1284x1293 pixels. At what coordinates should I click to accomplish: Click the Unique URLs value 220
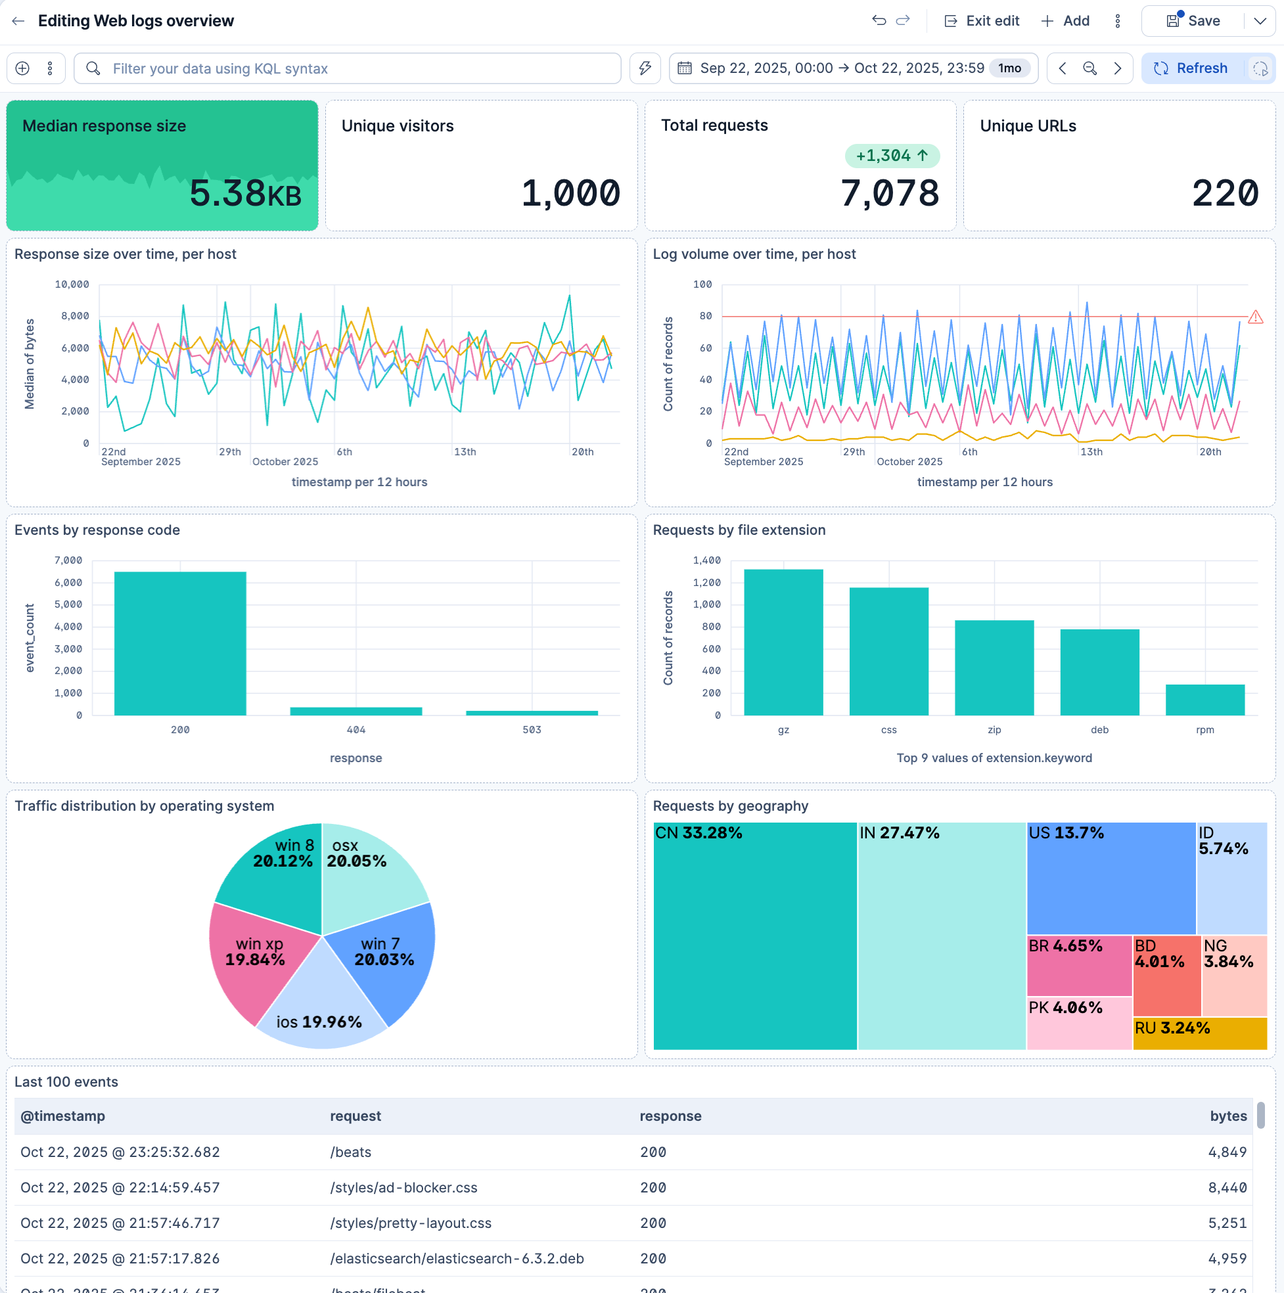1225,193
